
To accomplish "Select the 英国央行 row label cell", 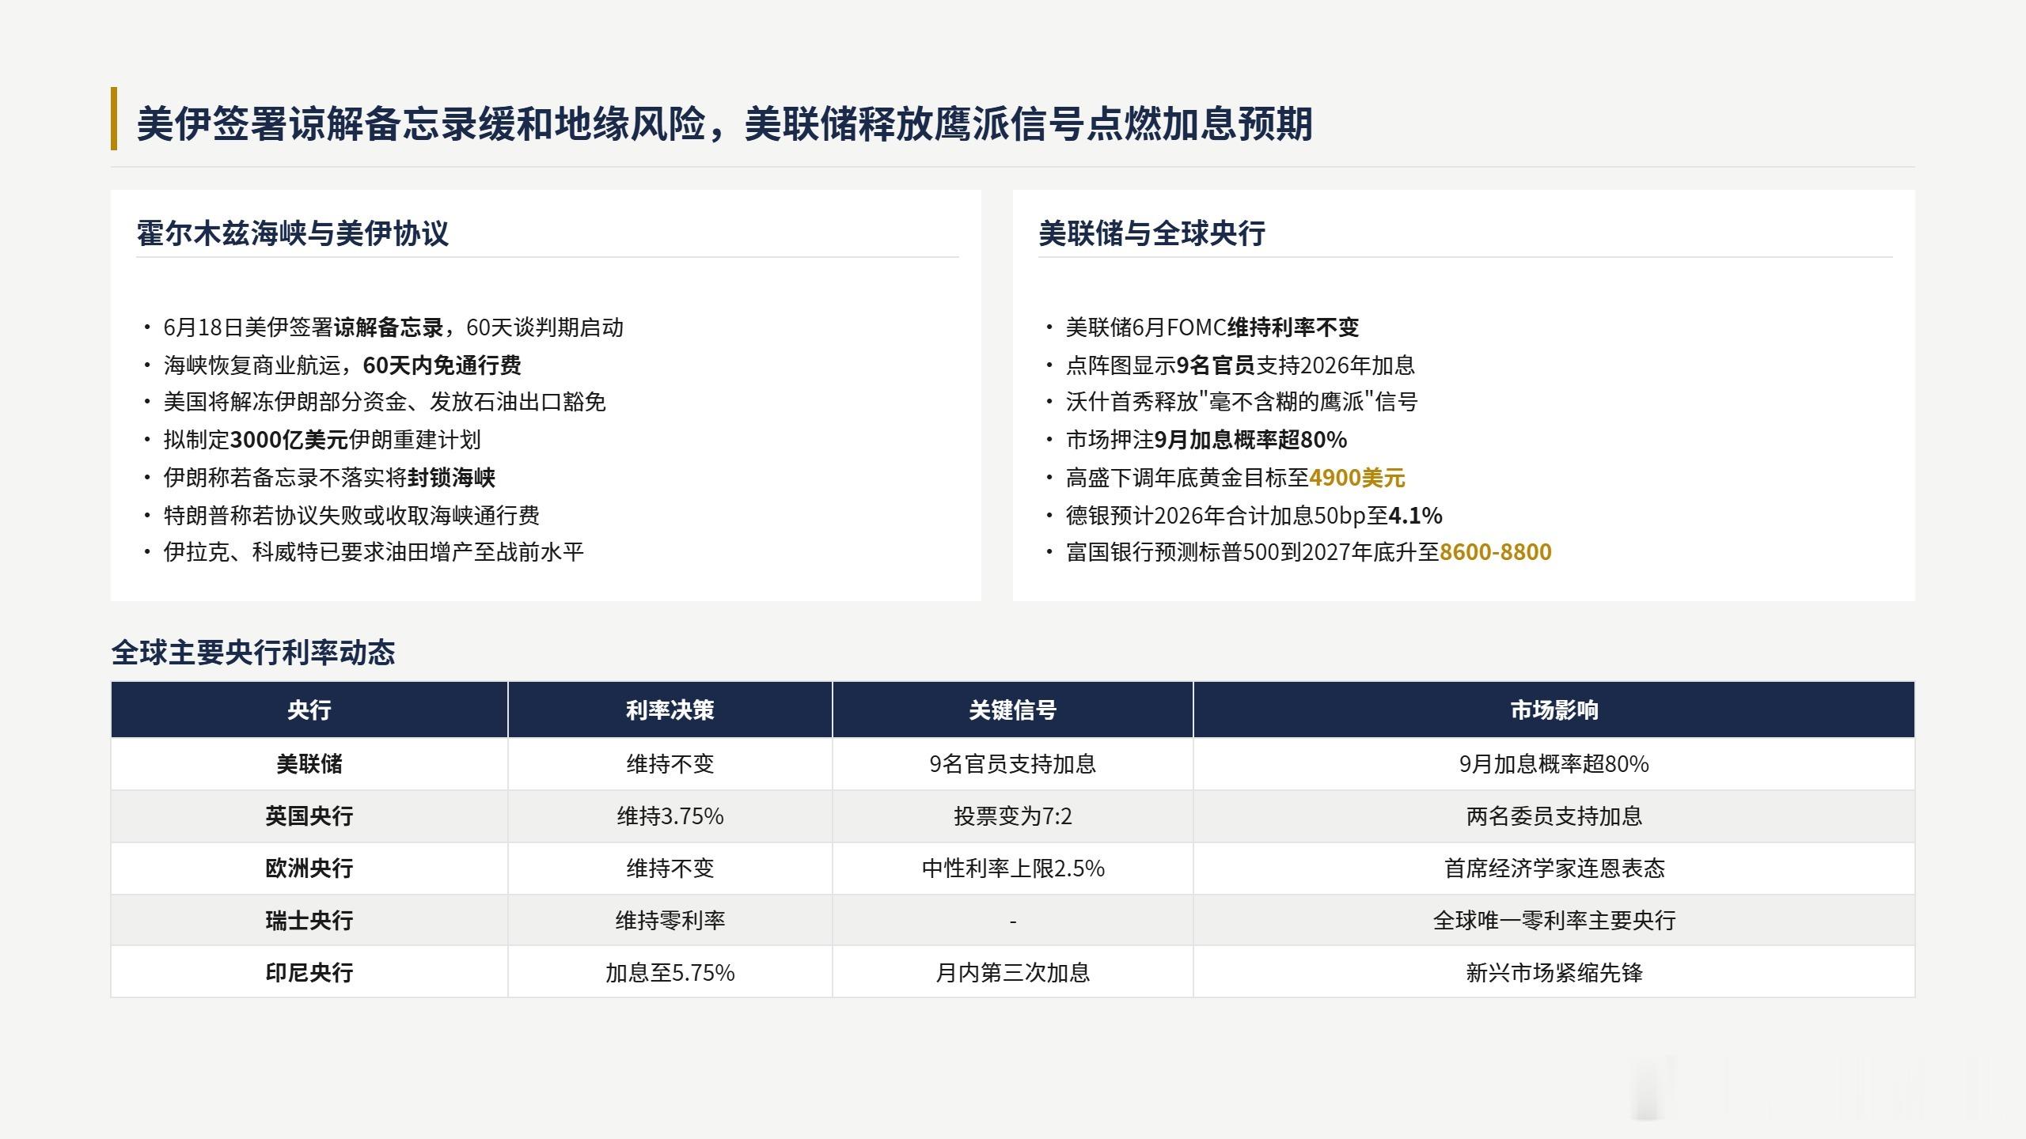I will click(309, 816).
